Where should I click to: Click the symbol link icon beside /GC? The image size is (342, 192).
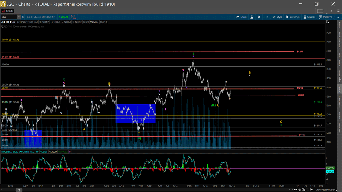(x=23, y=17)
